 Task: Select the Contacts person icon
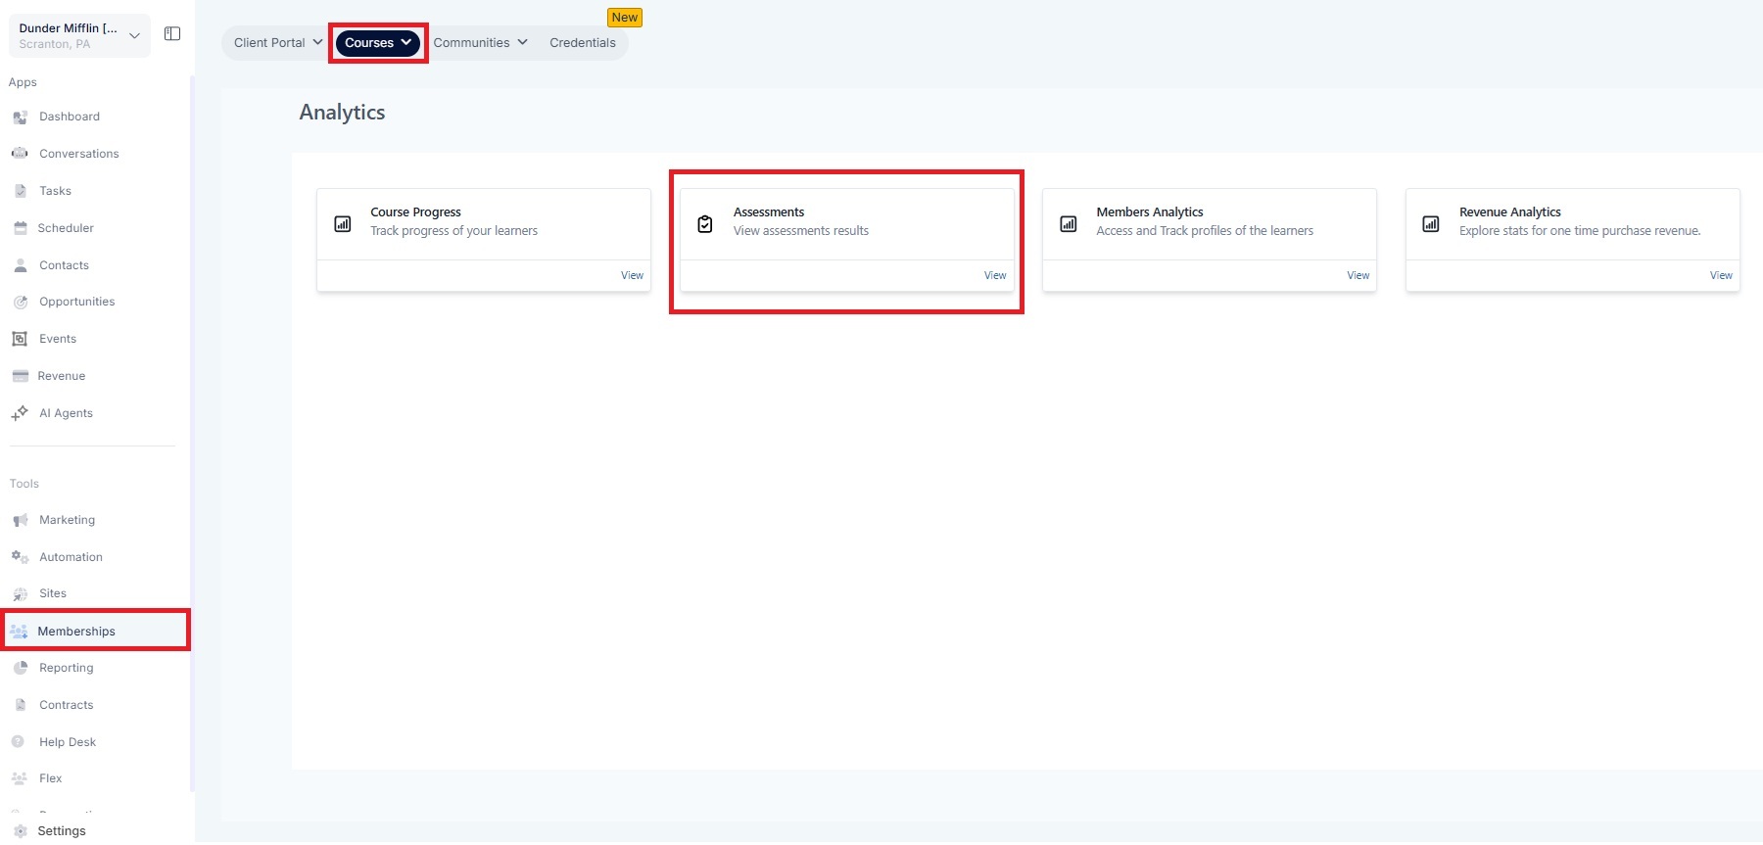point(20,265)
